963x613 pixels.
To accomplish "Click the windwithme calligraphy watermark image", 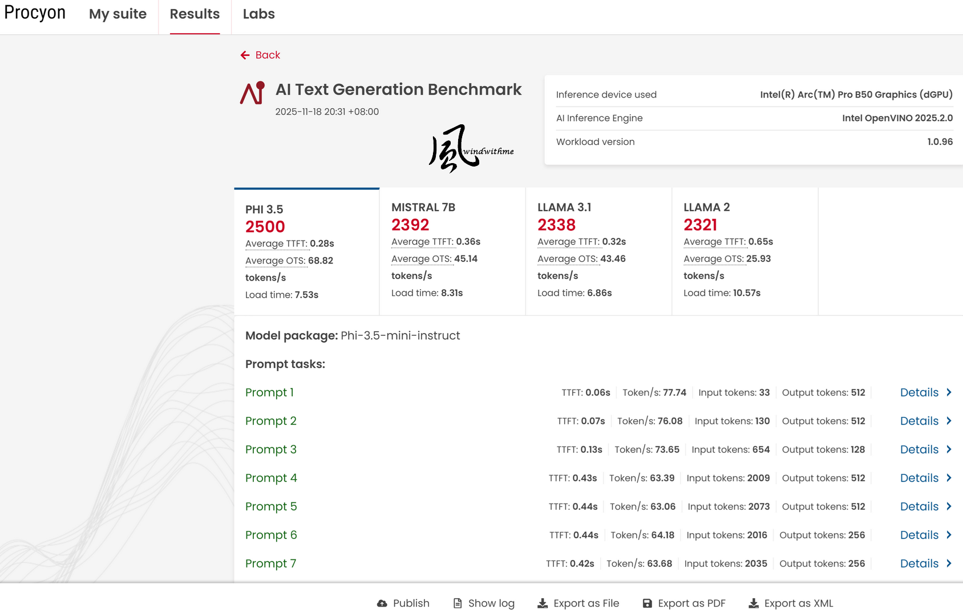I will [471, 148].
